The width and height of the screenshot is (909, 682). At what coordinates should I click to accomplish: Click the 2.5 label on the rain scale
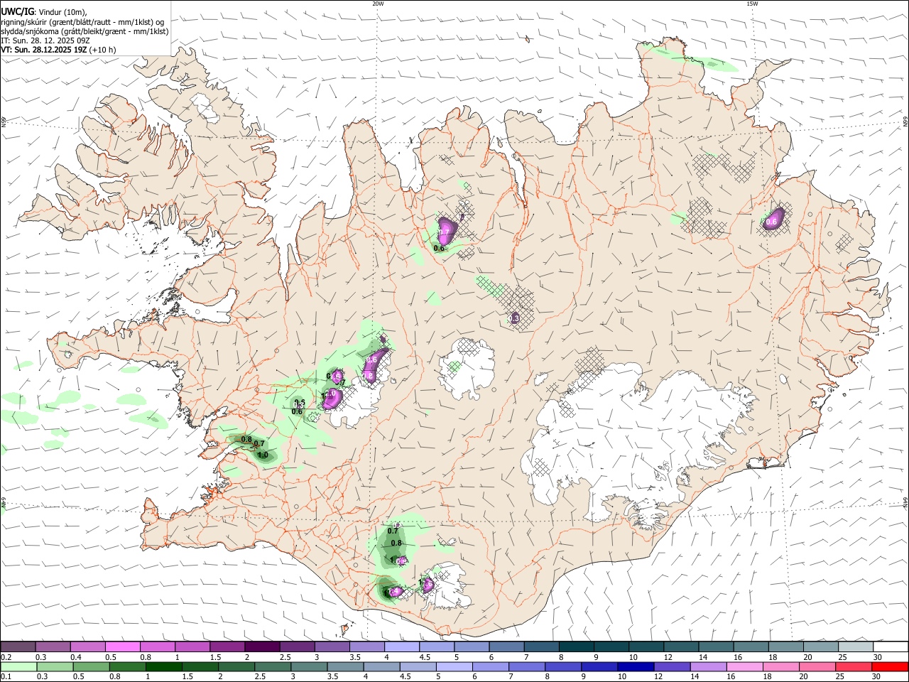pyautogui.click(x=261, y=677)
